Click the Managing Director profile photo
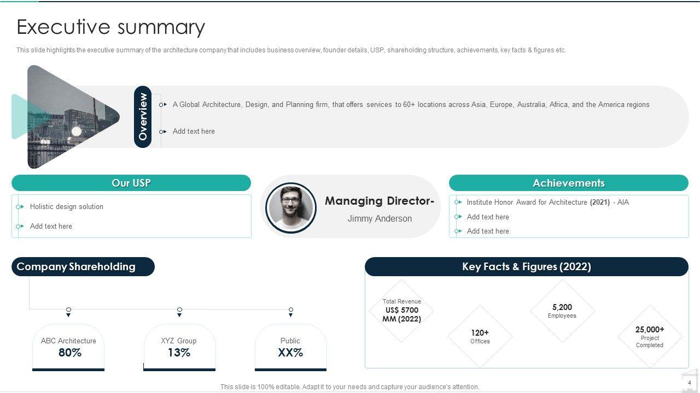 291,208
